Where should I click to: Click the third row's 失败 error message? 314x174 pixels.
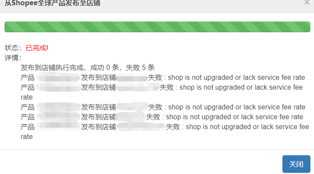click(227, 107)
